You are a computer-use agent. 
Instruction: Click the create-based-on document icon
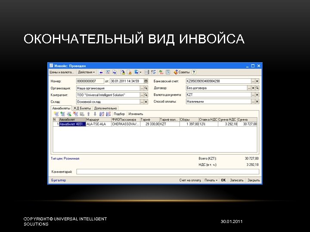tap(136, 73)
